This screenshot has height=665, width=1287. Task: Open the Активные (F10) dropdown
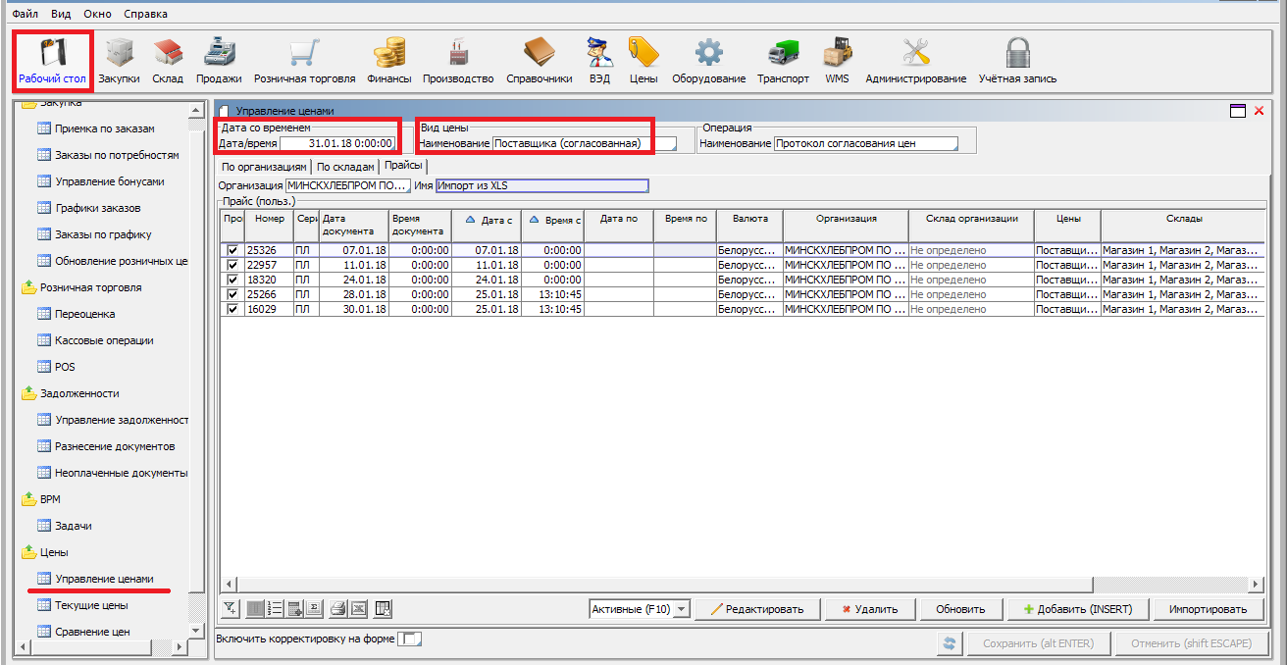coord(640,609)
